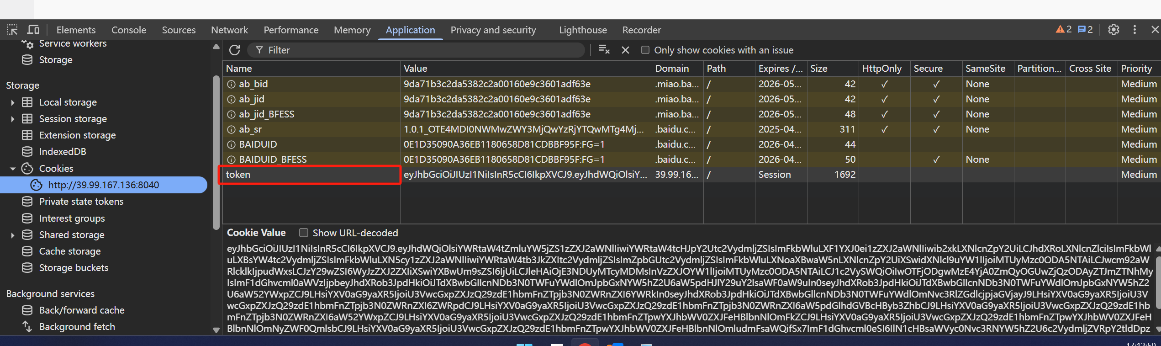
Task: Sort by Priority column header
Action: [x=1139, y=69]
